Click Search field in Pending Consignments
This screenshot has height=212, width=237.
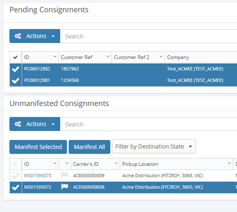click(147, 36)
